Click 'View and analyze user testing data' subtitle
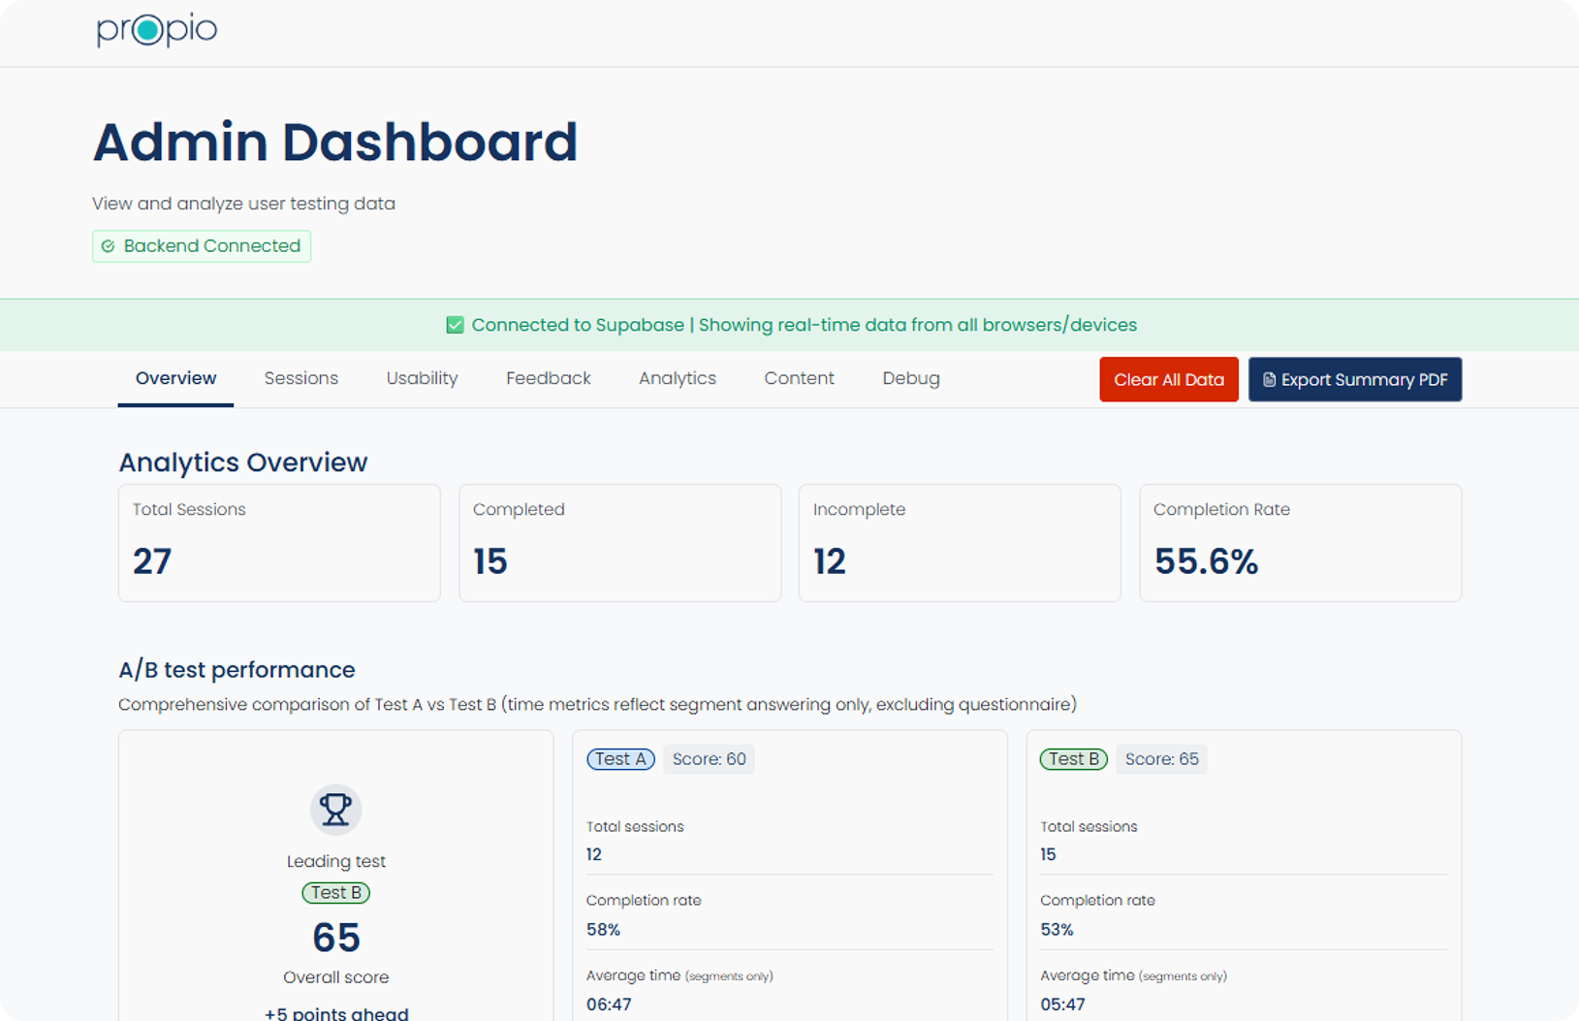Viewport: 1579px width, 1021px height. click(x=243, y=204)
